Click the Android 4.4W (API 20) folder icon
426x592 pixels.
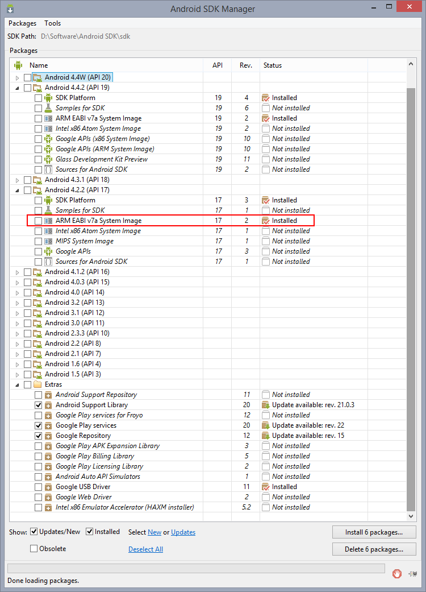[37, 77]
